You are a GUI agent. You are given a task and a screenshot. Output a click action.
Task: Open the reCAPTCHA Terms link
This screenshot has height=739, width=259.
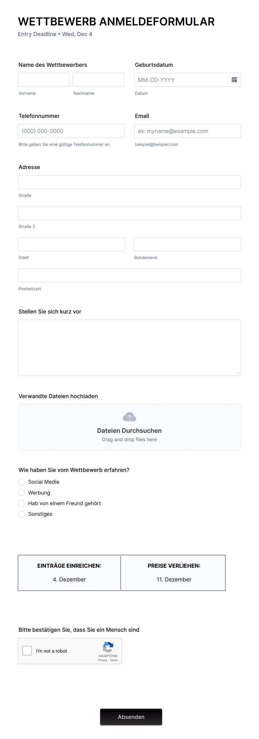click(x=114, y=660)
